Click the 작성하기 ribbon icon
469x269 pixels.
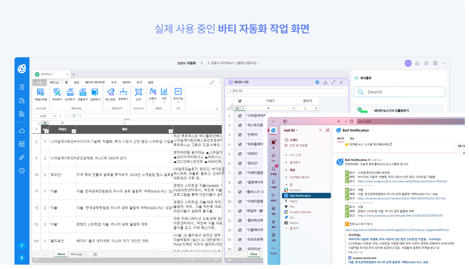(x=57, y=94)
